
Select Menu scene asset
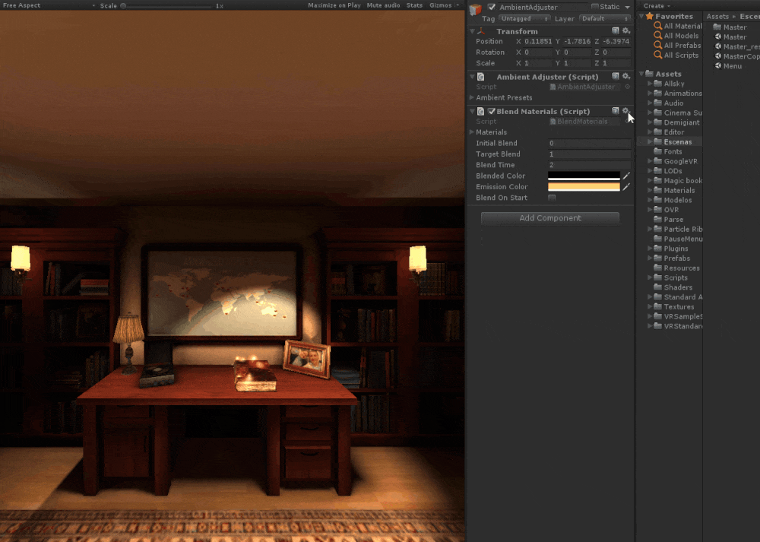pyautogui.click(x=729, y=66)
